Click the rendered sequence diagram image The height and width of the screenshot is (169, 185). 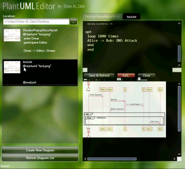[124, 109]
